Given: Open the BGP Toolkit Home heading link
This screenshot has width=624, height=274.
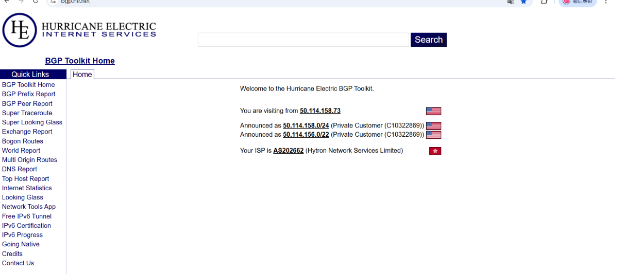Looking at the screenshot, I should (x=80, y=61).
